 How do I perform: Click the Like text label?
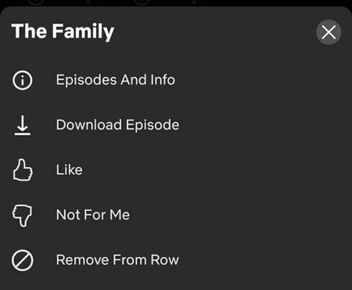tap(70, 170)
